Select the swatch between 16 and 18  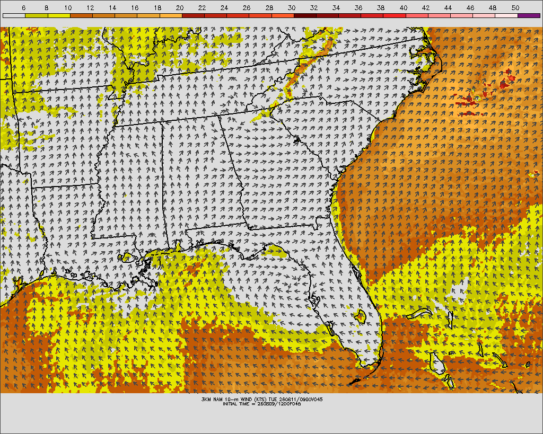pos(148,15)
